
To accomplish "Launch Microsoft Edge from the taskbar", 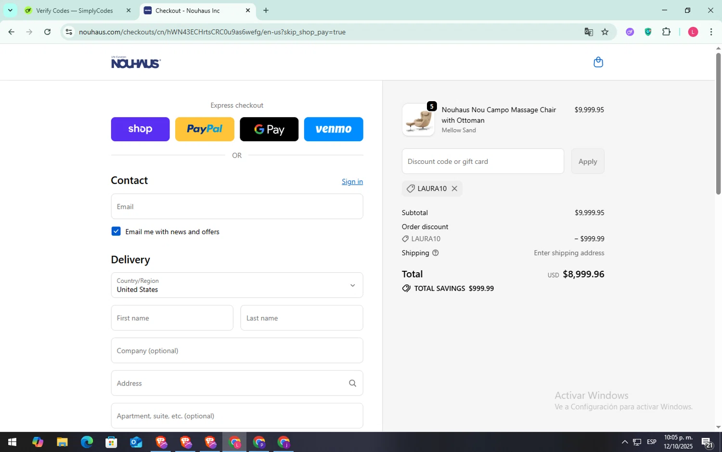I will 87,442.
